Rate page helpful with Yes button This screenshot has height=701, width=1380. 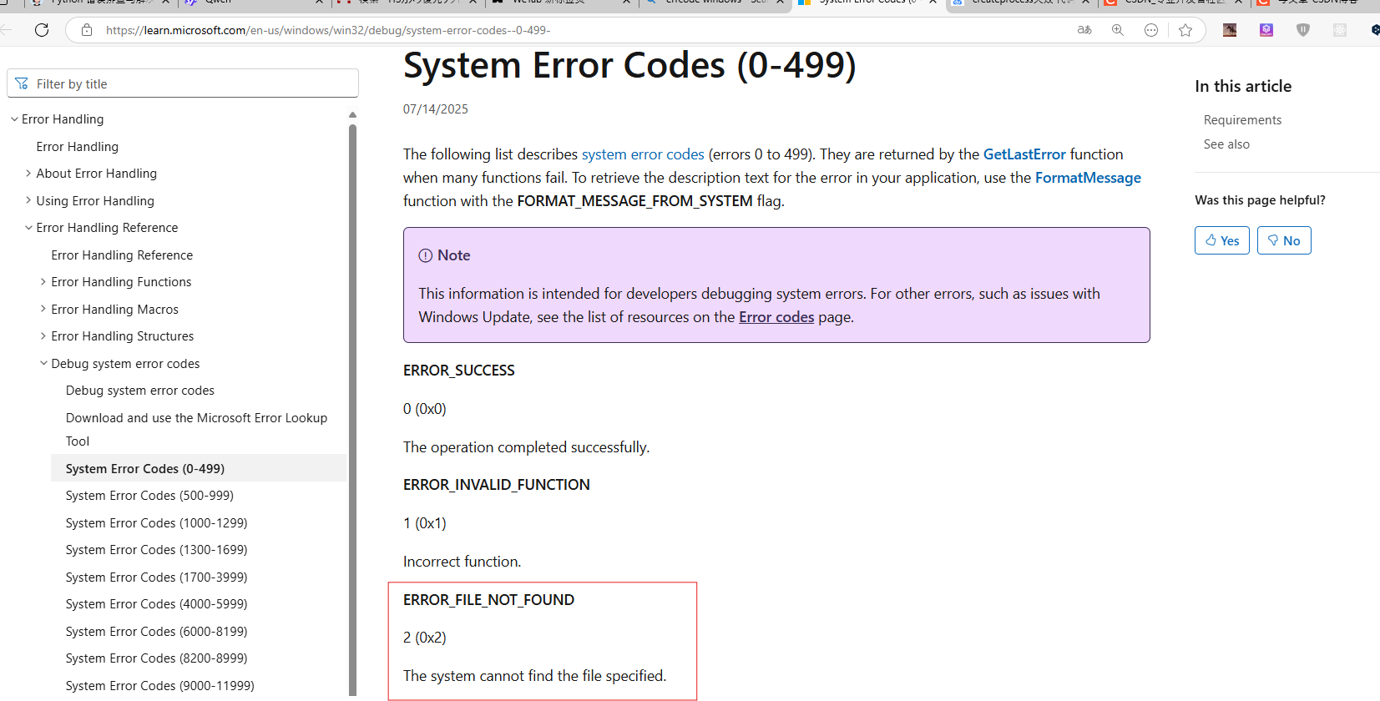pyautogui.click(x=1222, y=240)
